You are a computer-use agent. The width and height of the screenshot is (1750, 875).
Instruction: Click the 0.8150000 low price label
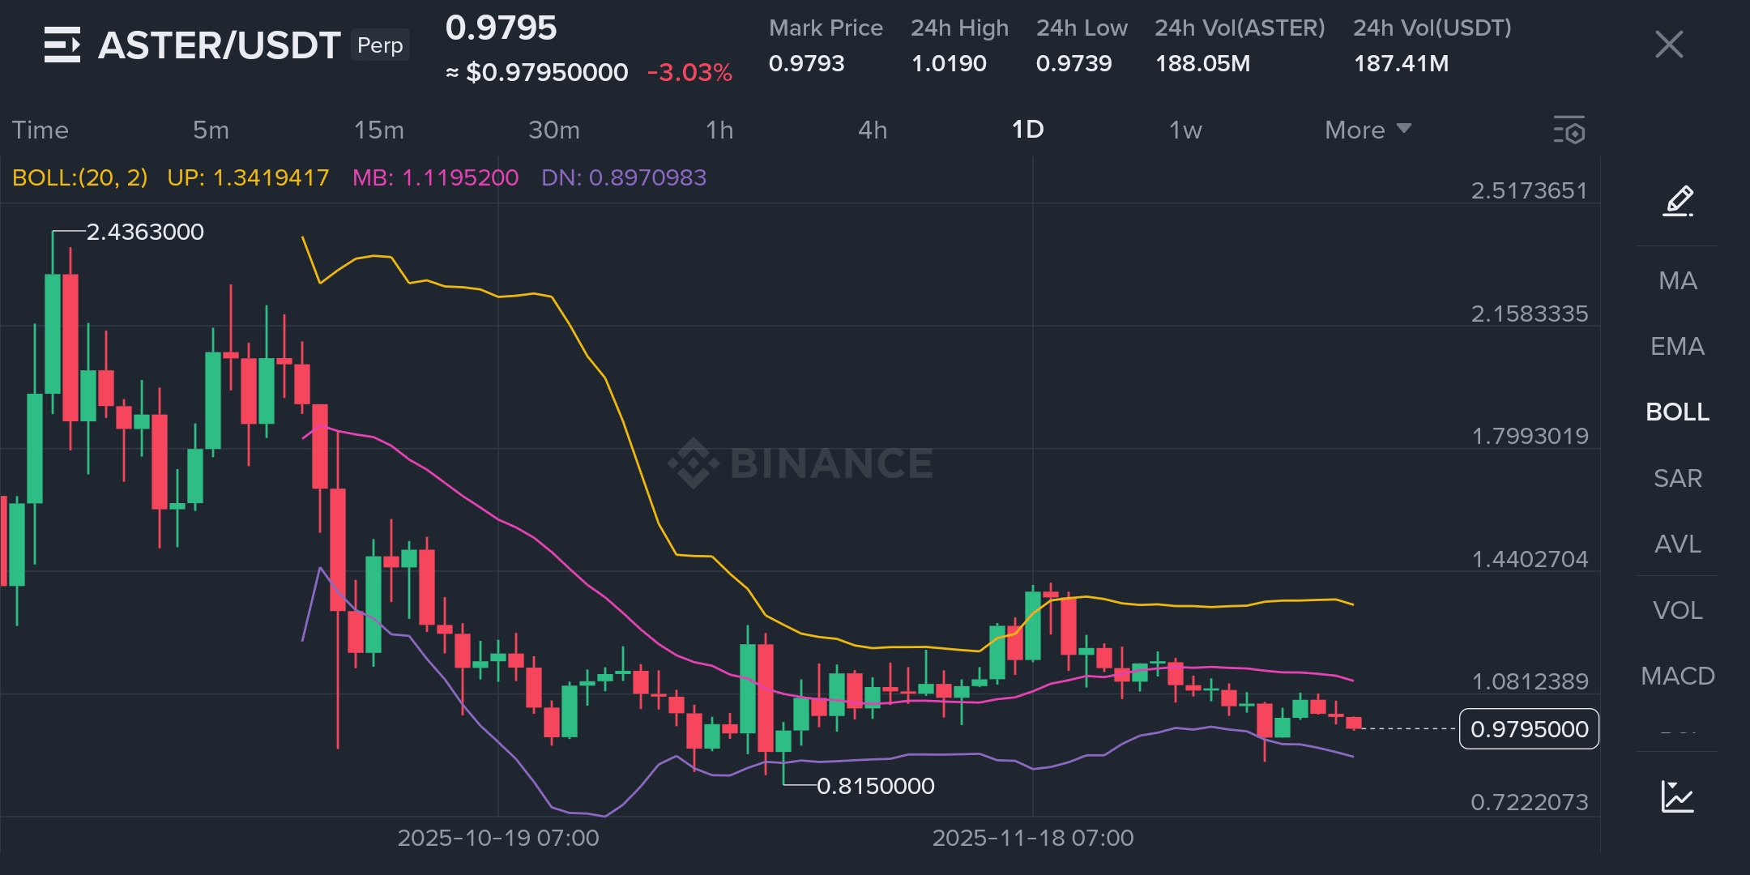coord(875,786)
